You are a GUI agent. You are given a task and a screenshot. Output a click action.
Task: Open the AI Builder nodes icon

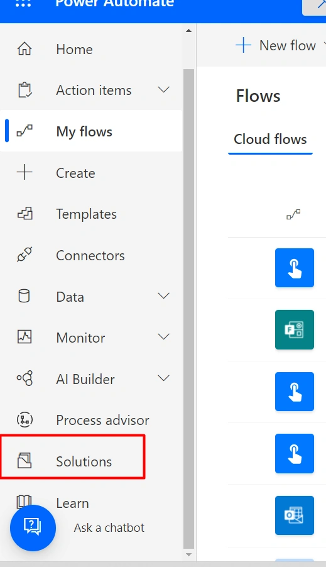[24, 378]
